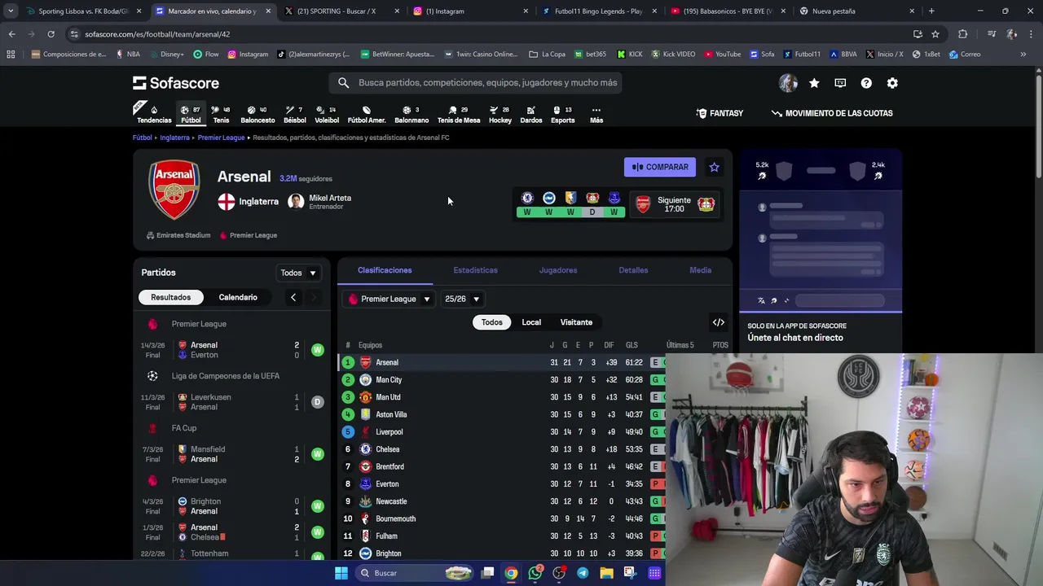The image size is (1043, 586).
Task: Open the Sofascore help question-mark icon
Action: (x=866, y=83)
